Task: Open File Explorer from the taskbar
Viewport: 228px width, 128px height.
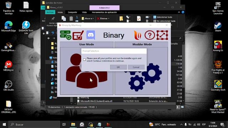Action: pos(73,124)
